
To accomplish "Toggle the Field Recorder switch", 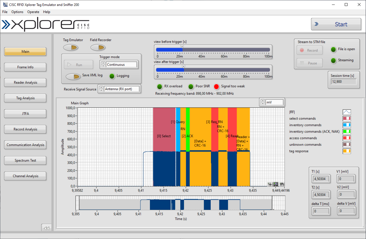I will [98, 47].
